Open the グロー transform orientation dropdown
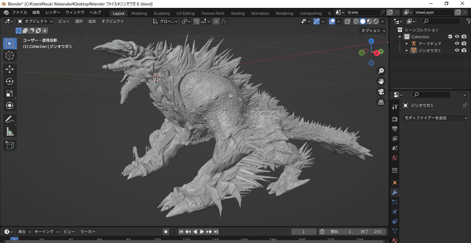Image resolution: width=471 pixels, height=243 pixels. 165,22
